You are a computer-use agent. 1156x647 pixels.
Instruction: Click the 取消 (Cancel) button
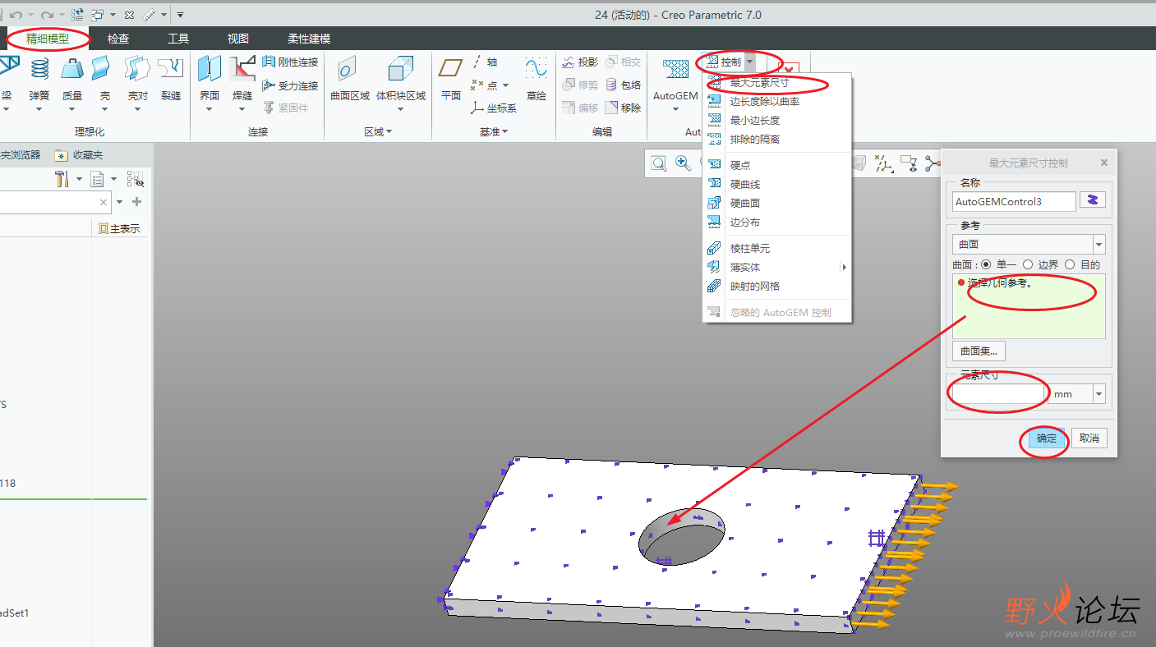pos(1089,438)
